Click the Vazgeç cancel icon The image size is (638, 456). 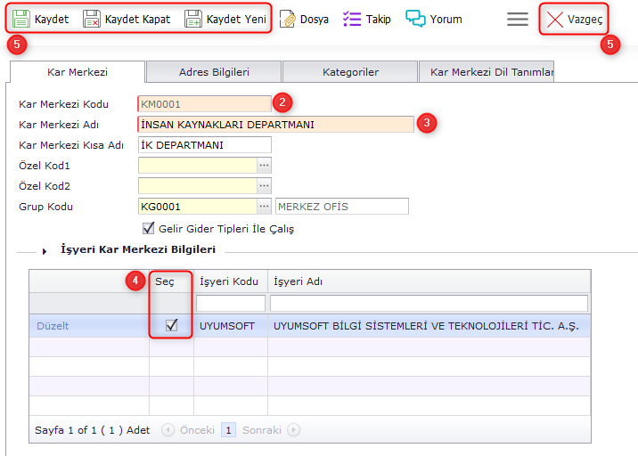coord(555,19)
